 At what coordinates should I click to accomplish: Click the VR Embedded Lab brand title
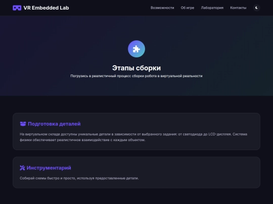coord(46,8)
